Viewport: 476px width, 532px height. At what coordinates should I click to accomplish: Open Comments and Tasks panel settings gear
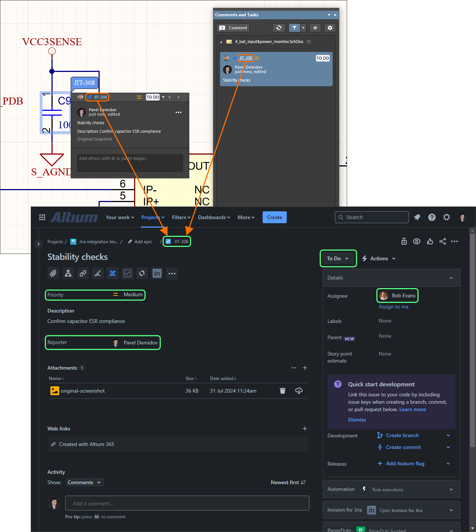click(x=330, y=28)
